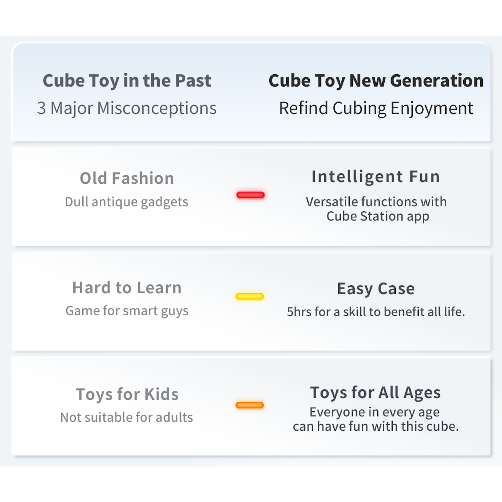Screen dimensions: 502x502
Task: Click the yellow pill indicator
Action: 250,296
